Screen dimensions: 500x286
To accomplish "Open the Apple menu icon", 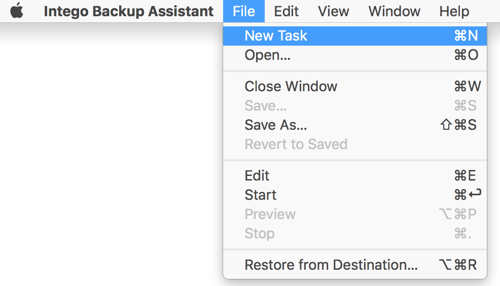I will (17, 11).
